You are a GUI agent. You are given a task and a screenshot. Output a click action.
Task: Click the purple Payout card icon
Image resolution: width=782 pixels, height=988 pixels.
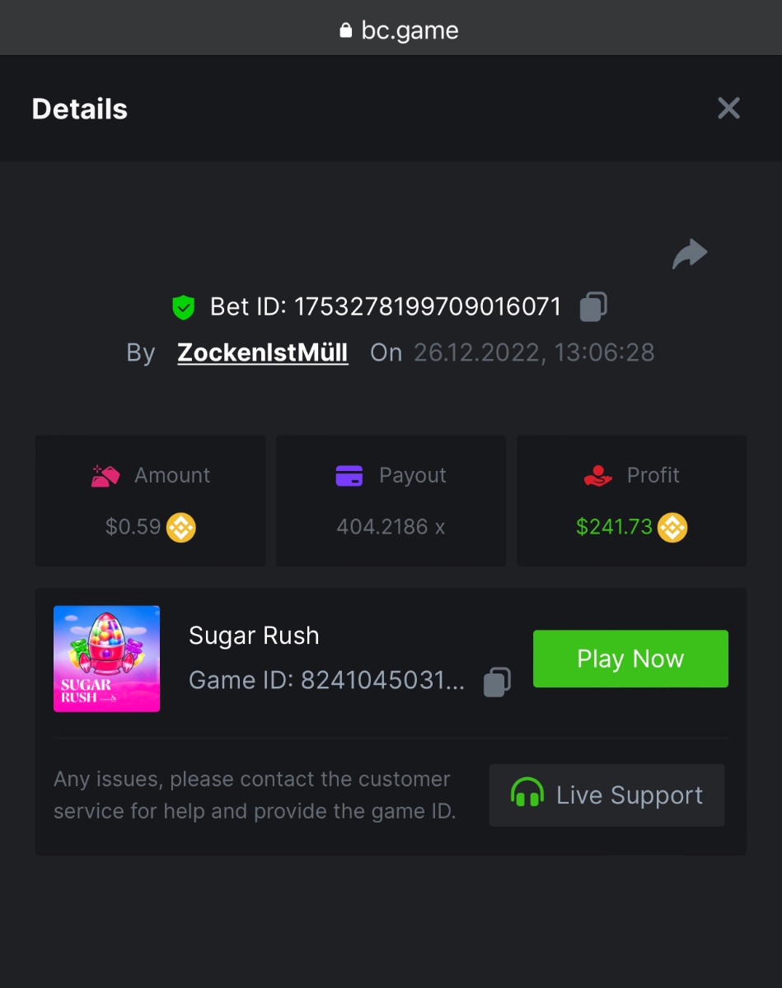[349, 476]
